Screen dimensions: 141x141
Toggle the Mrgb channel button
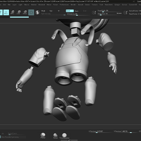click(45, 11)
